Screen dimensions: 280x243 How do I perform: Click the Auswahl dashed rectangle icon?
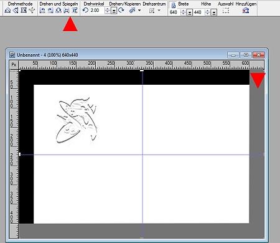[226, 11]
